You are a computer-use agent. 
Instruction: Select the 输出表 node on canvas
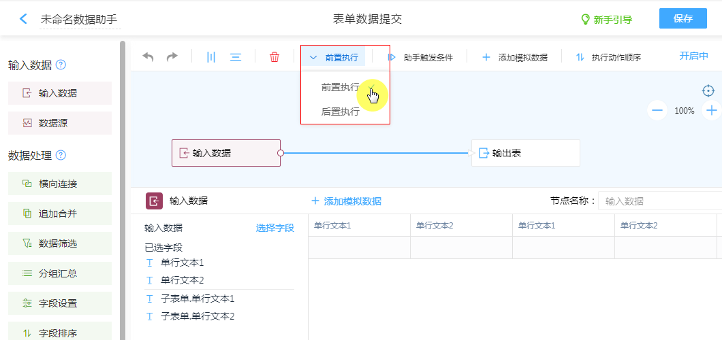coord(525,153)
